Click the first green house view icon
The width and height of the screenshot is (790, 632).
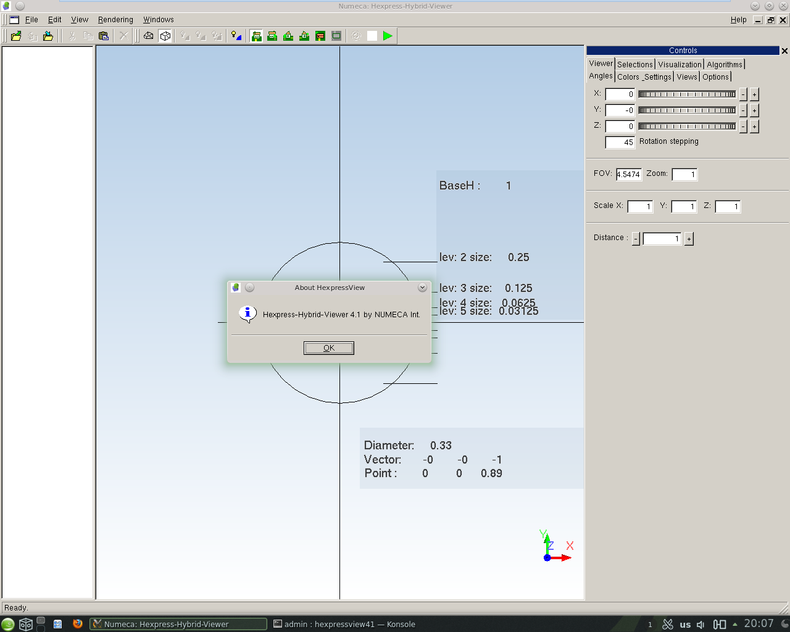point(256,36)
